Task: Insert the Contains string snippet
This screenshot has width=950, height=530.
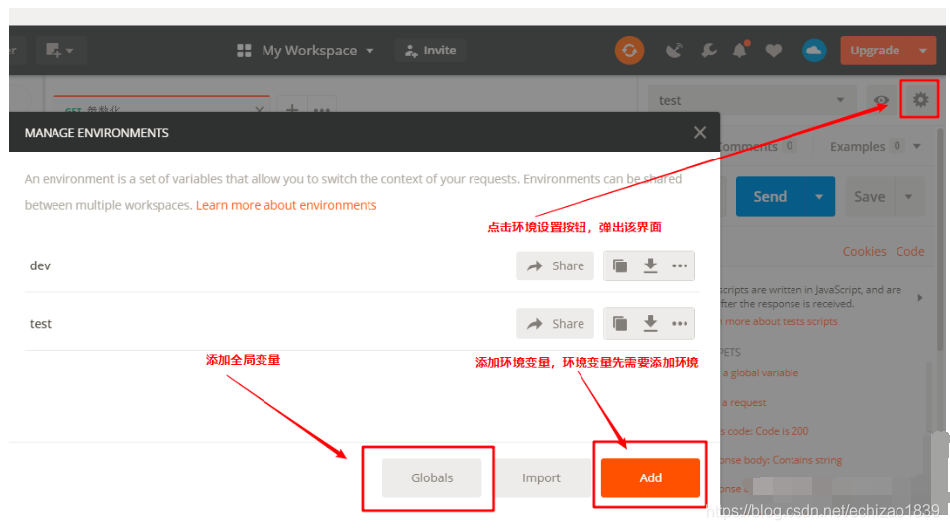Action: pyautogui.click(x=783, y=460)
